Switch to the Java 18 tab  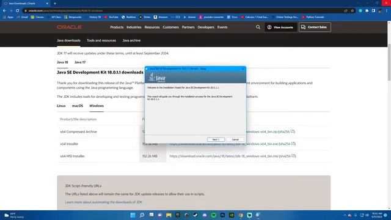[62, 62]
